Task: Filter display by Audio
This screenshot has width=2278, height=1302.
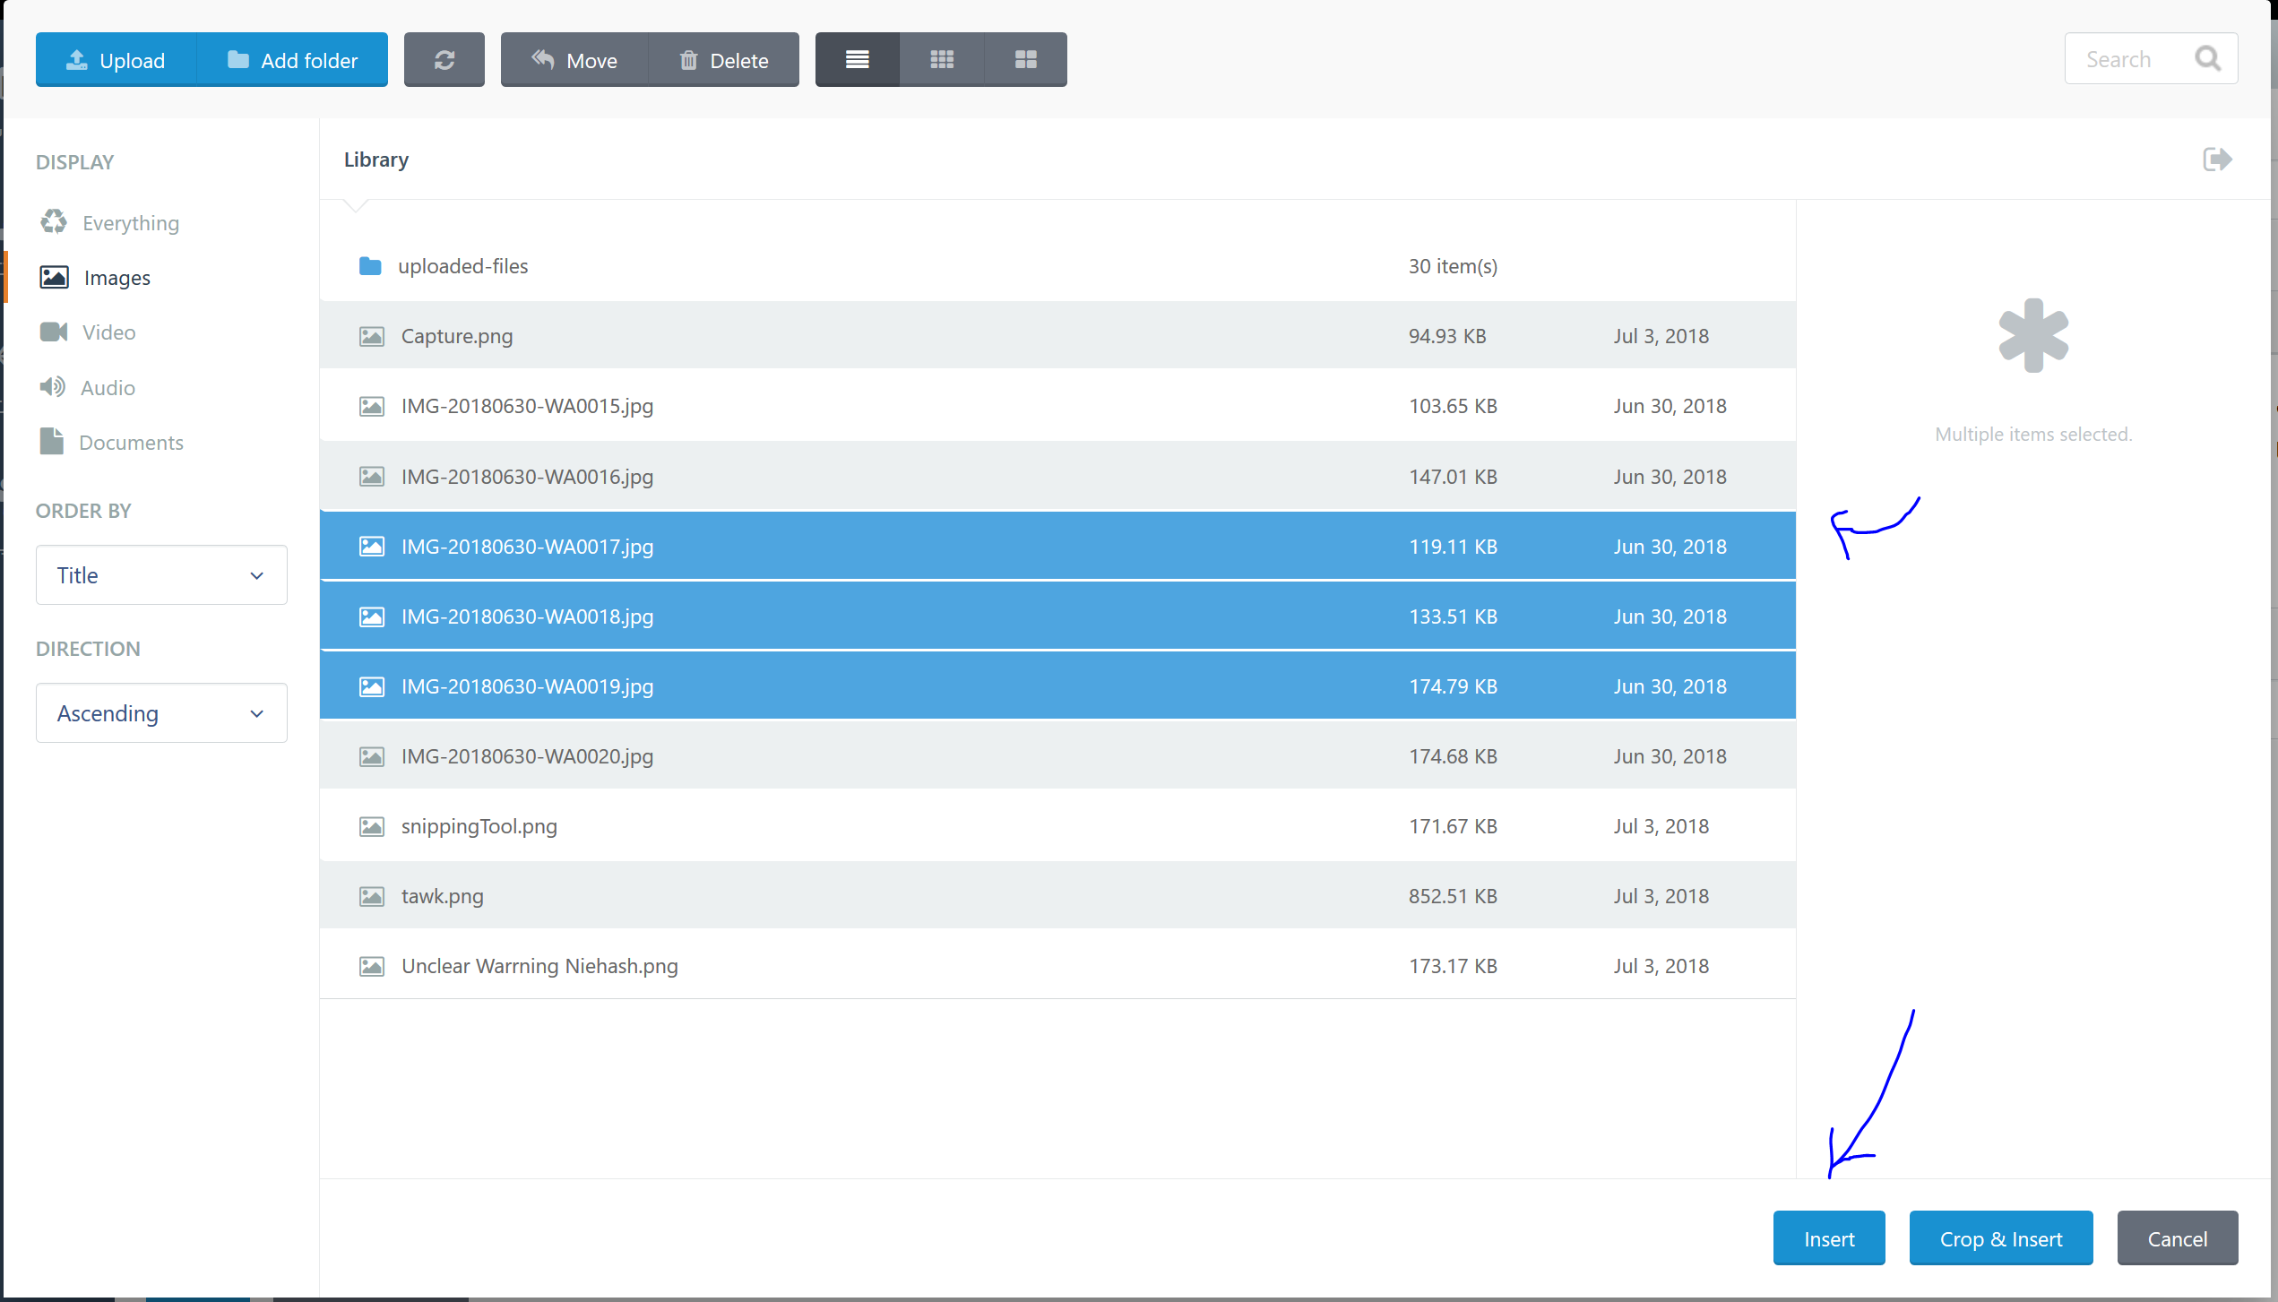Action: tap(108, 388)
